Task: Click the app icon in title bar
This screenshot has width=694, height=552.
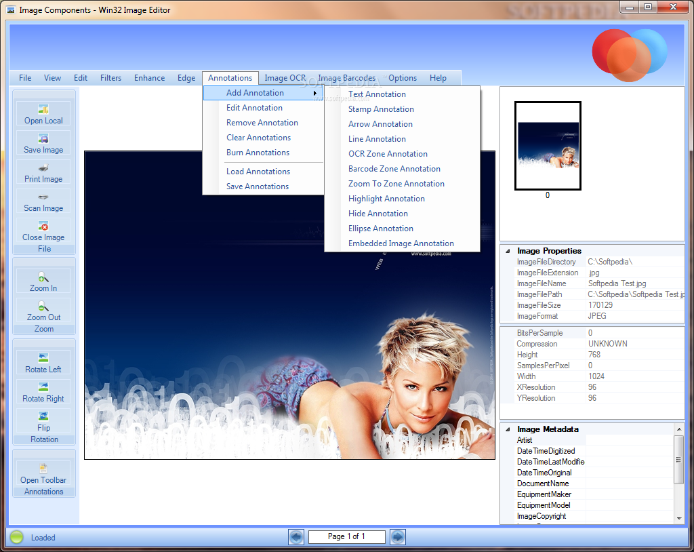Action: 11,9
